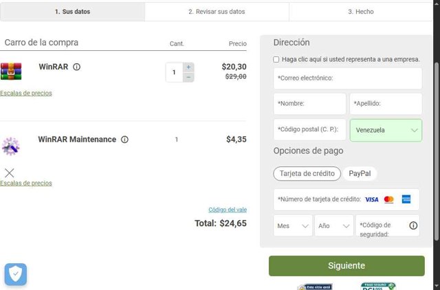This screenshot has width=440, height=290.
Task: Remove WinRAR Maintenance with the X icon
Action: (9, 172)
